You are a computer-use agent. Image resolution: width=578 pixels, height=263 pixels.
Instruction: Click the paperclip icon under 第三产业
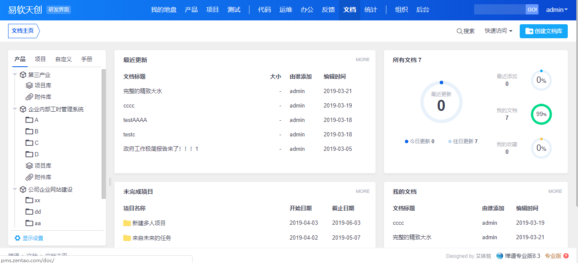(29, 97)
